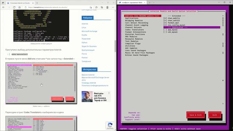233x131 pixels.
Task: View site info lock icon in address bar
Action: (25, 7)
